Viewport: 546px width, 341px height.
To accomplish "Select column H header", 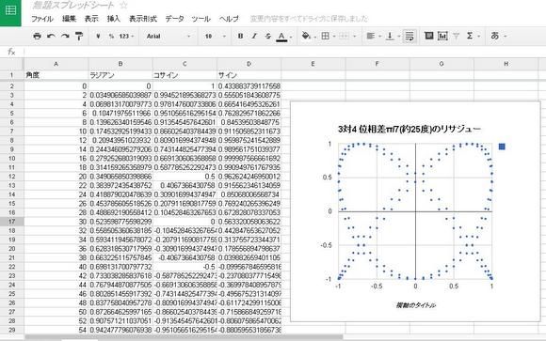I will click(x=506, y=64).
